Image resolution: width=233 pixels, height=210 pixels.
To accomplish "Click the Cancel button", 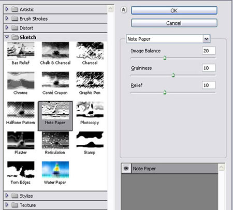I will (x=174, y=23).
